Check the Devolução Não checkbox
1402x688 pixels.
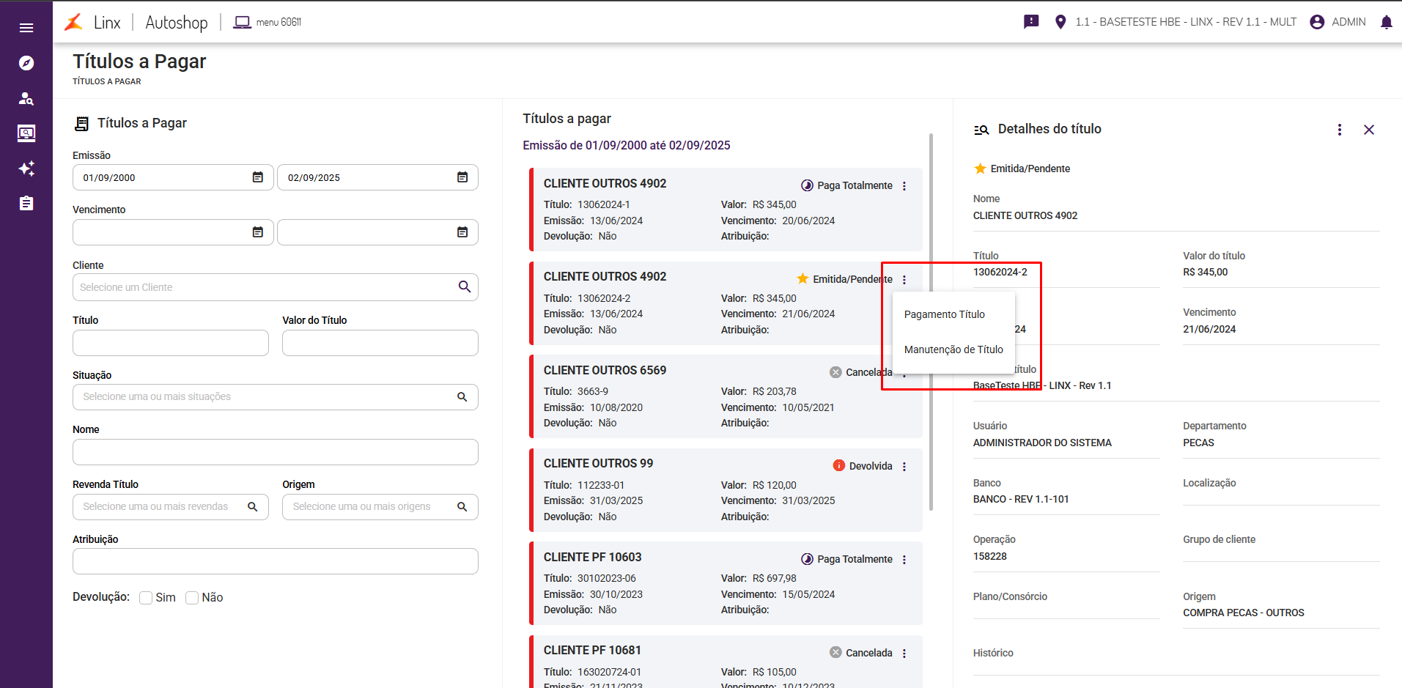[x=193, y=598]
